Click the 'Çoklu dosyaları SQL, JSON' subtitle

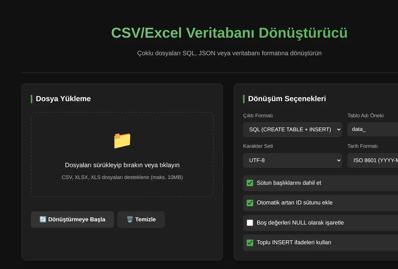[229, 53]
